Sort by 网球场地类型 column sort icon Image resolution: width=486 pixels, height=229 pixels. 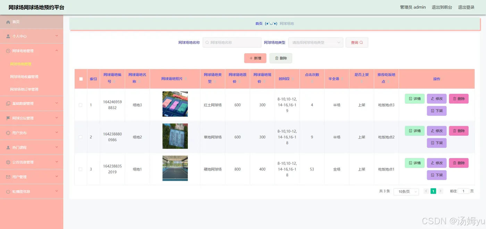tap(215, 82)
